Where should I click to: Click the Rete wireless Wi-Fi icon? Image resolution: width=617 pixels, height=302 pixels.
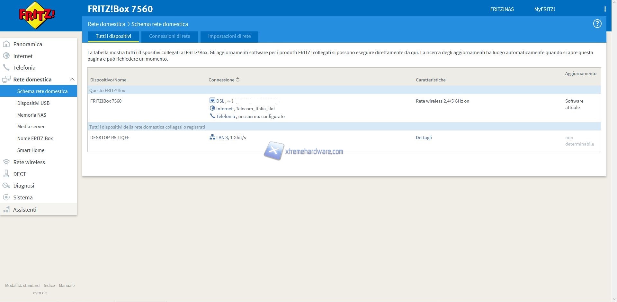click(x=6, y=162)
